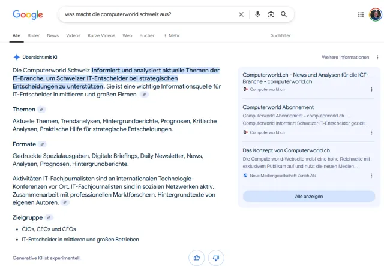384x266 pixels.
Task: Start voice search with microphone icon
Action: coord(257,14)
